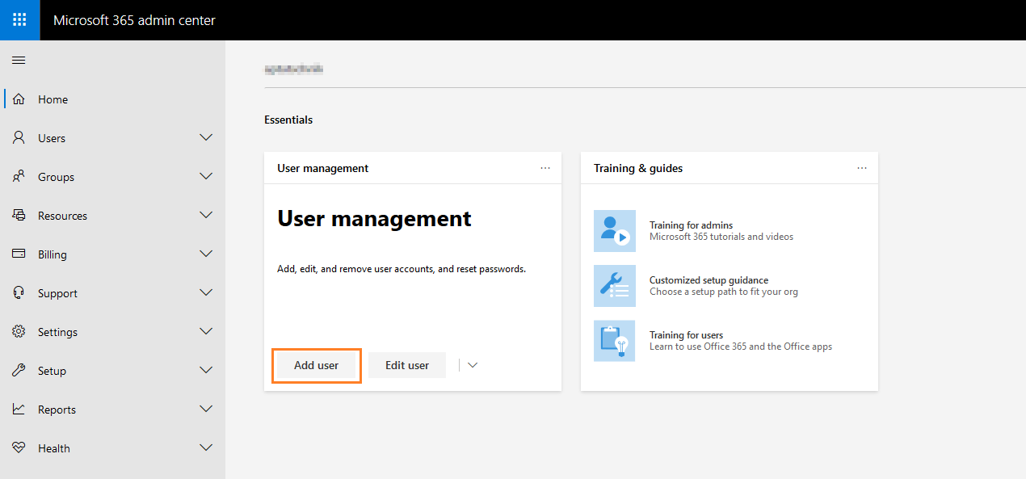Click 'Add, edit, and remove user accounts' description
Viewport: 1026px width, 479px height.
click(x=402, y=269)
